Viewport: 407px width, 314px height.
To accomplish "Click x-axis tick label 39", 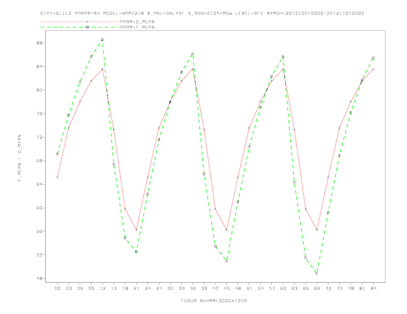I will coord(204,288).
